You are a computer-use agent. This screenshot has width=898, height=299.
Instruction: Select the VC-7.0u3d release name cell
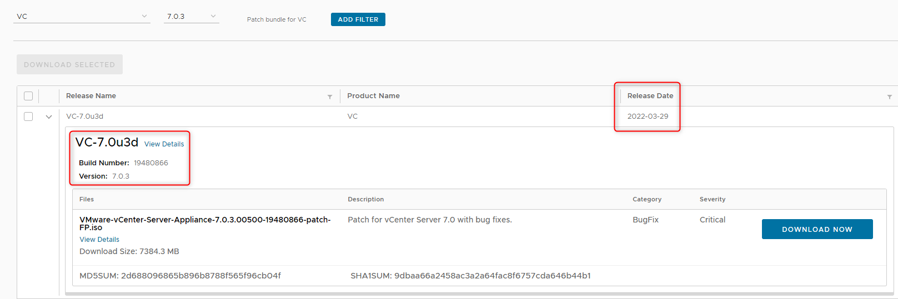coord(84,116)
